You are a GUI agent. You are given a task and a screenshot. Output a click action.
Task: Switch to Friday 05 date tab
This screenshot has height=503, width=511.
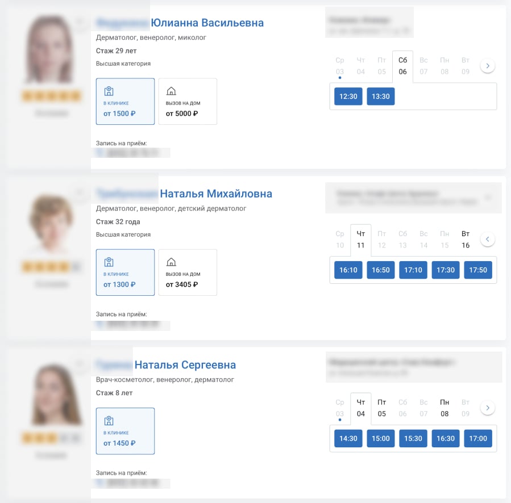[x=381, y=408]
